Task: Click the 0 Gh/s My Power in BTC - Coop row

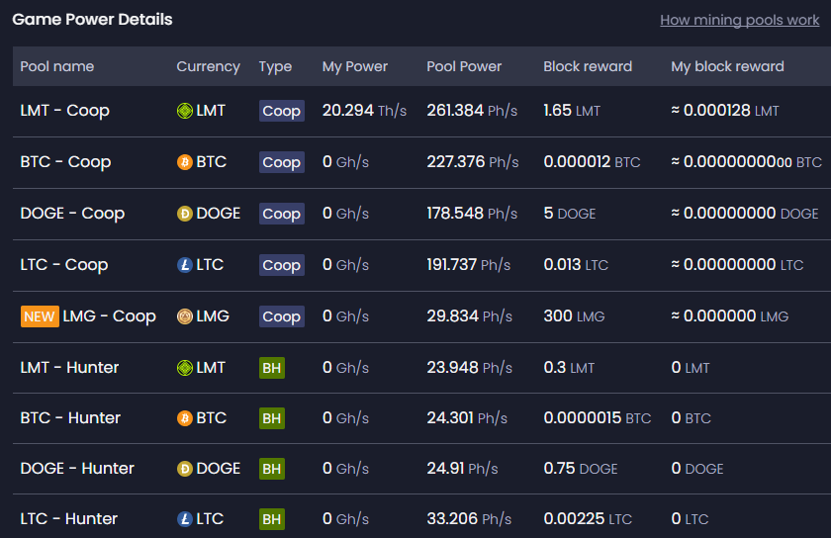Action: click(345, 162)
